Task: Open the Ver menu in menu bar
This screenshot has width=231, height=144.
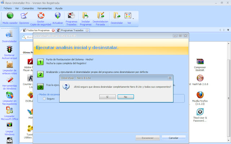Action: coord(17,8)
